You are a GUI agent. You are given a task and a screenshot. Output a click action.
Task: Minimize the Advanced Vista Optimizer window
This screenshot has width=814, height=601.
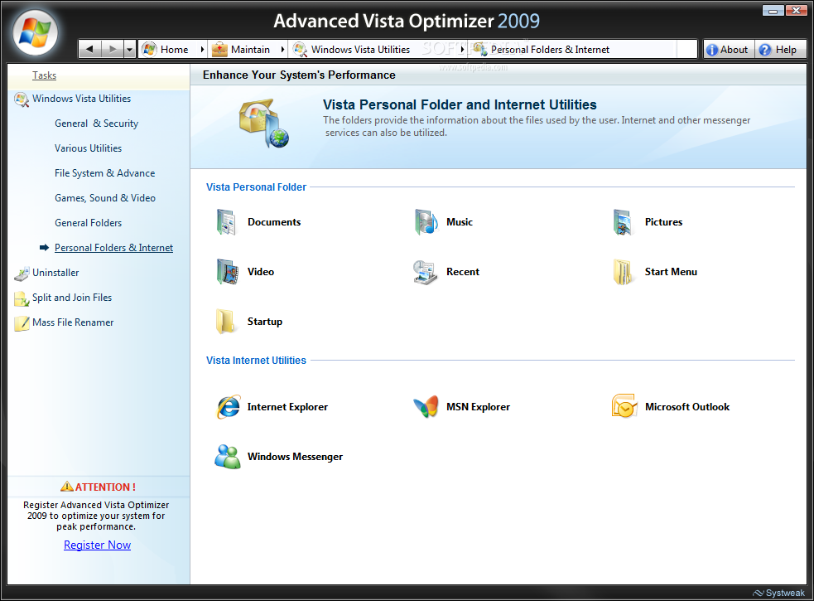[773, 11]
